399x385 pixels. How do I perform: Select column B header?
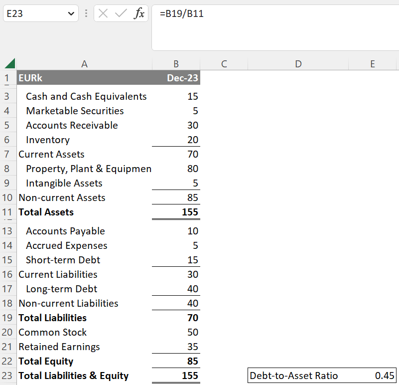tap(176, 64)
